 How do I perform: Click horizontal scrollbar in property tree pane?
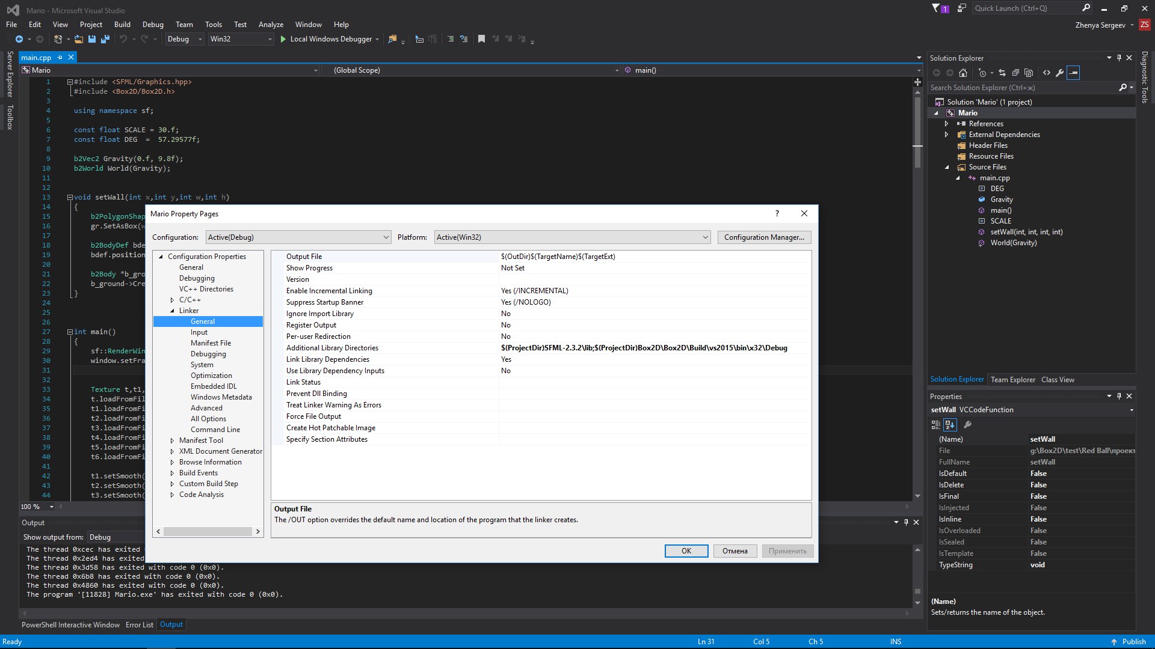[208, 532]
